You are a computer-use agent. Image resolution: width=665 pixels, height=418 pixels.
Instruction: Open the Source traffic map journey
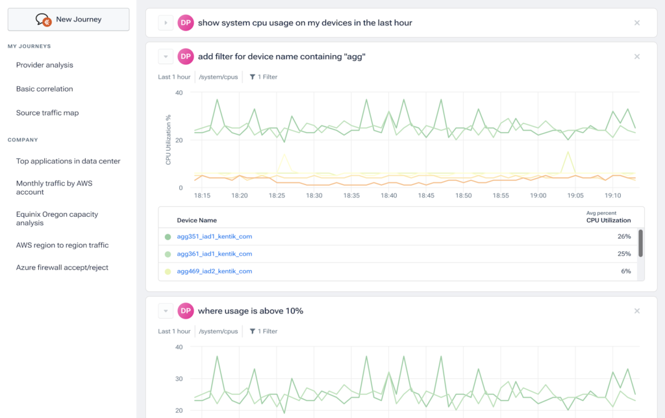(x=47, y=113)
